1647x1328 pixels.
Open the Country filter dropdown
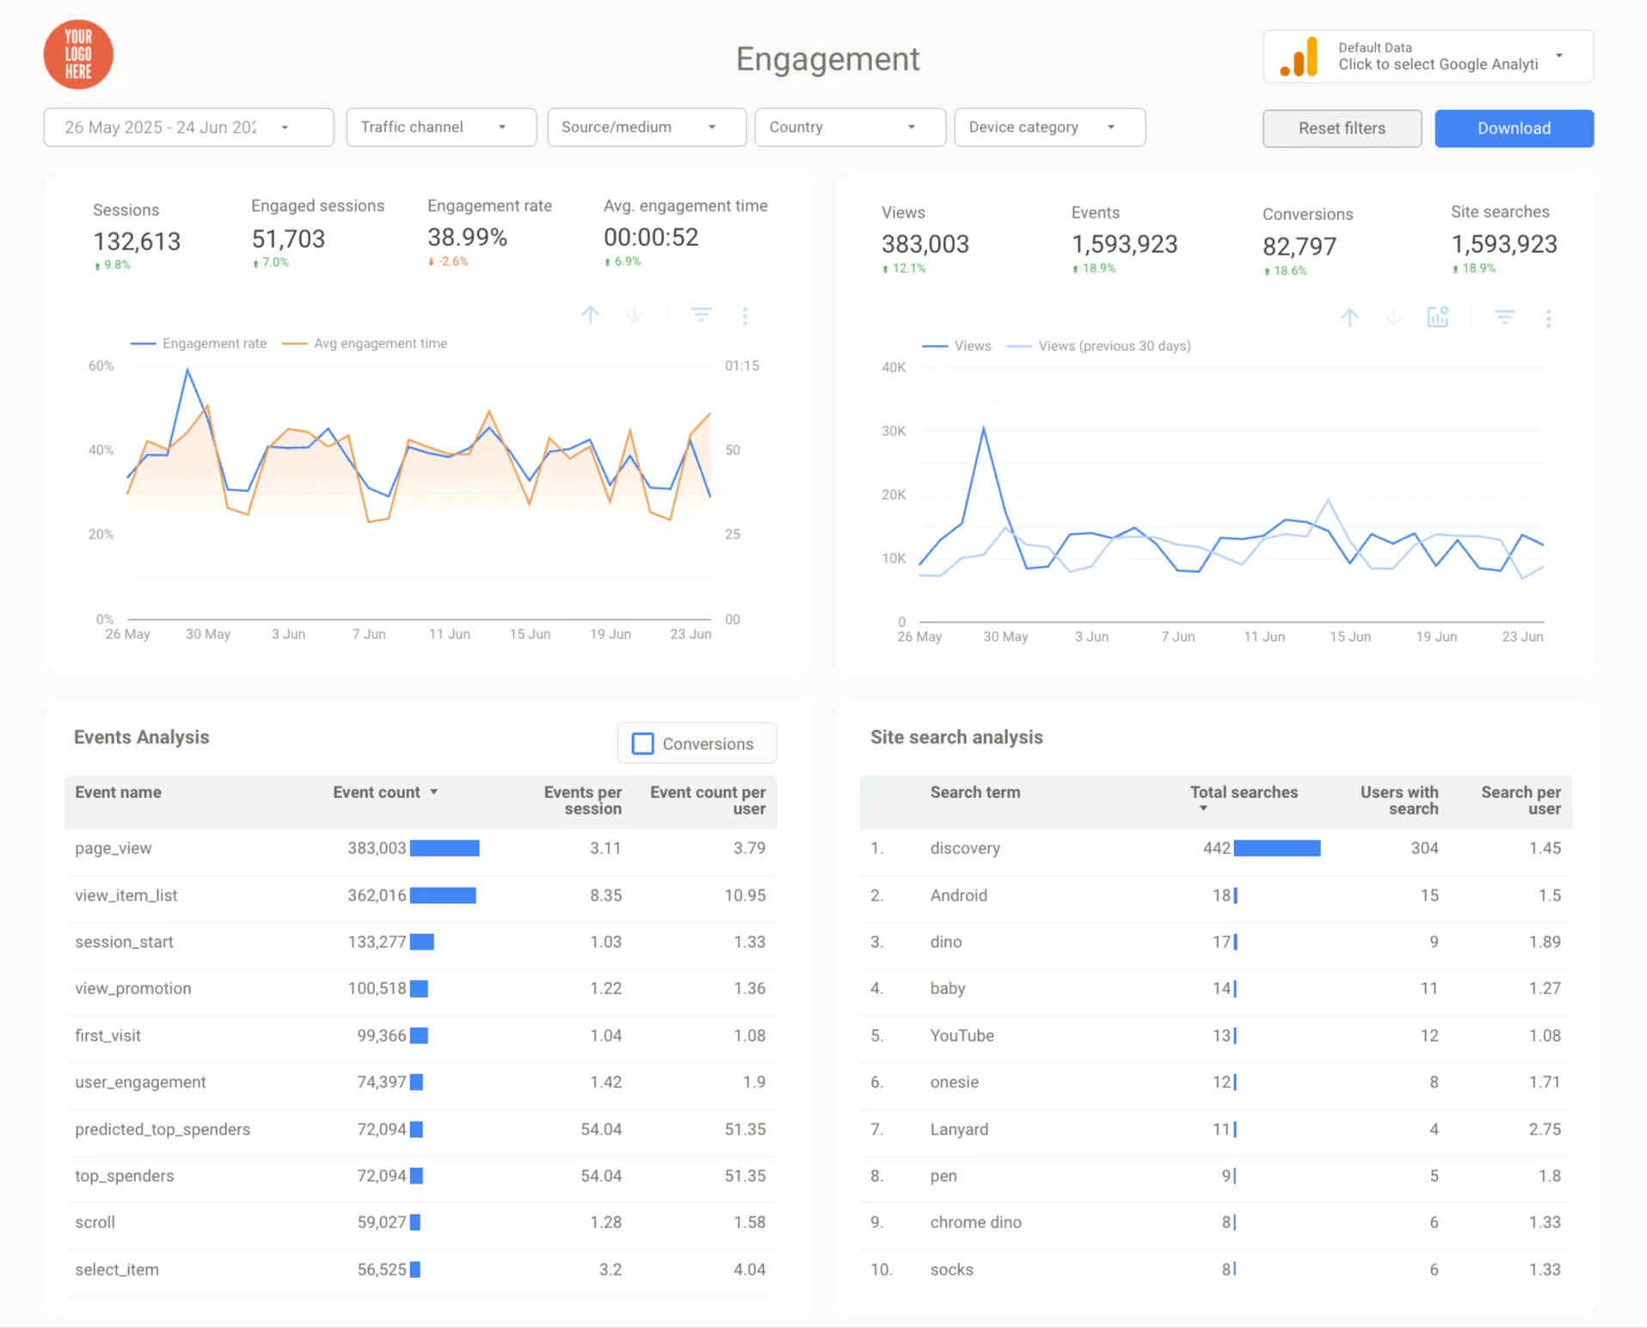click(850, 127)
